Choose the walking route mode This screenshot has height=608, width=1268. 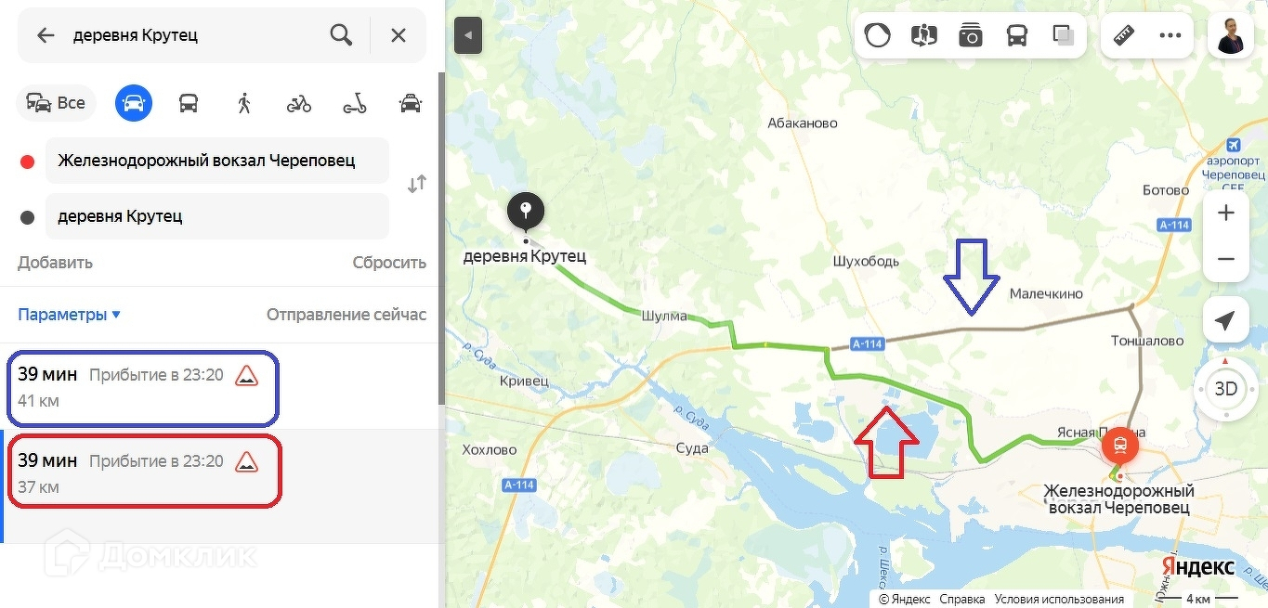tap(244, 103)
